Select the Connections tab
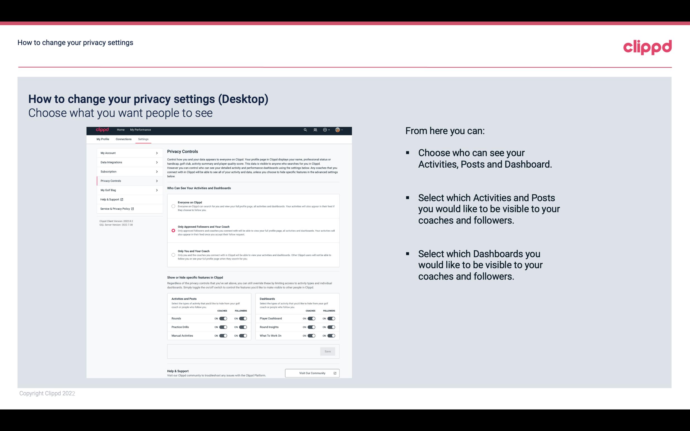Screen dimensions: 690x431 click(123, 139)
